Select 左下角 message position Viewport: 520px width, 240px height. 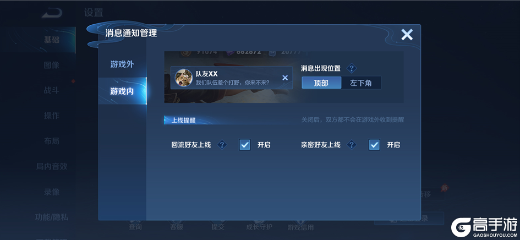point(361,83)
